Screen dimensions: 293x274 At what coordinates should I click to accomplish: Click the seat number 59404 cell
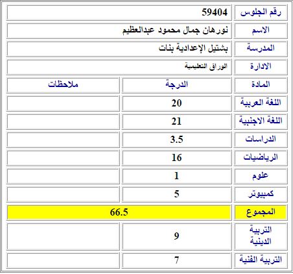(119, 12)
